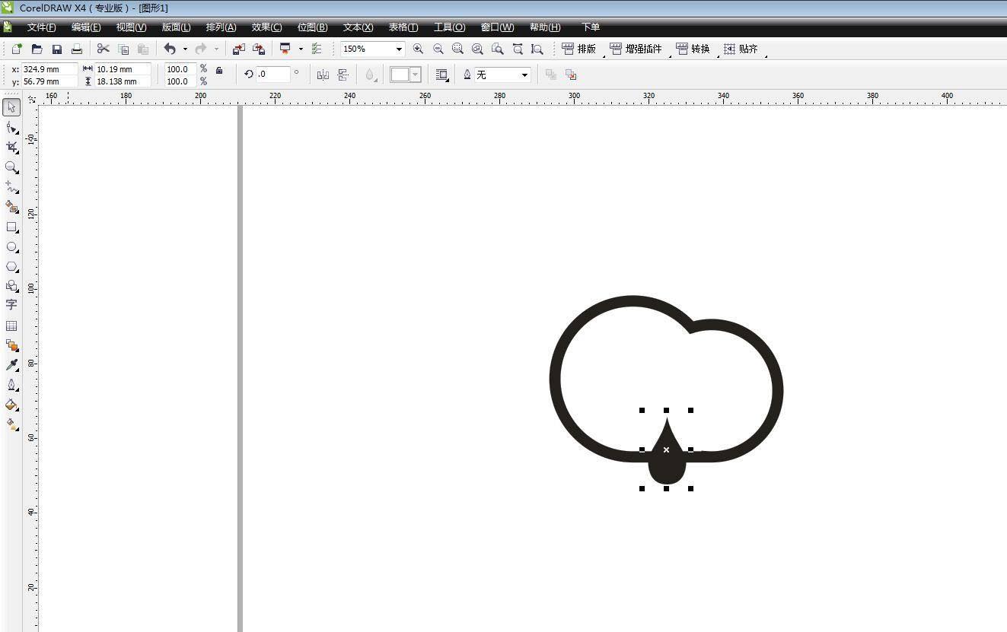Click the x position field
1007x632 pixels.
point(49,69)
